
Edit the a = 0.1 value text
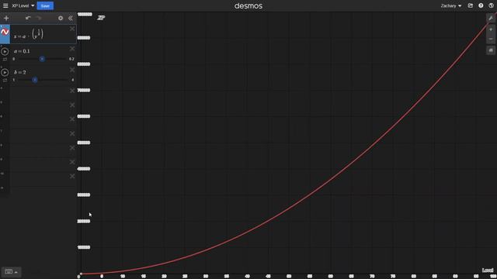pyautogui.click(x=22, y=51)
